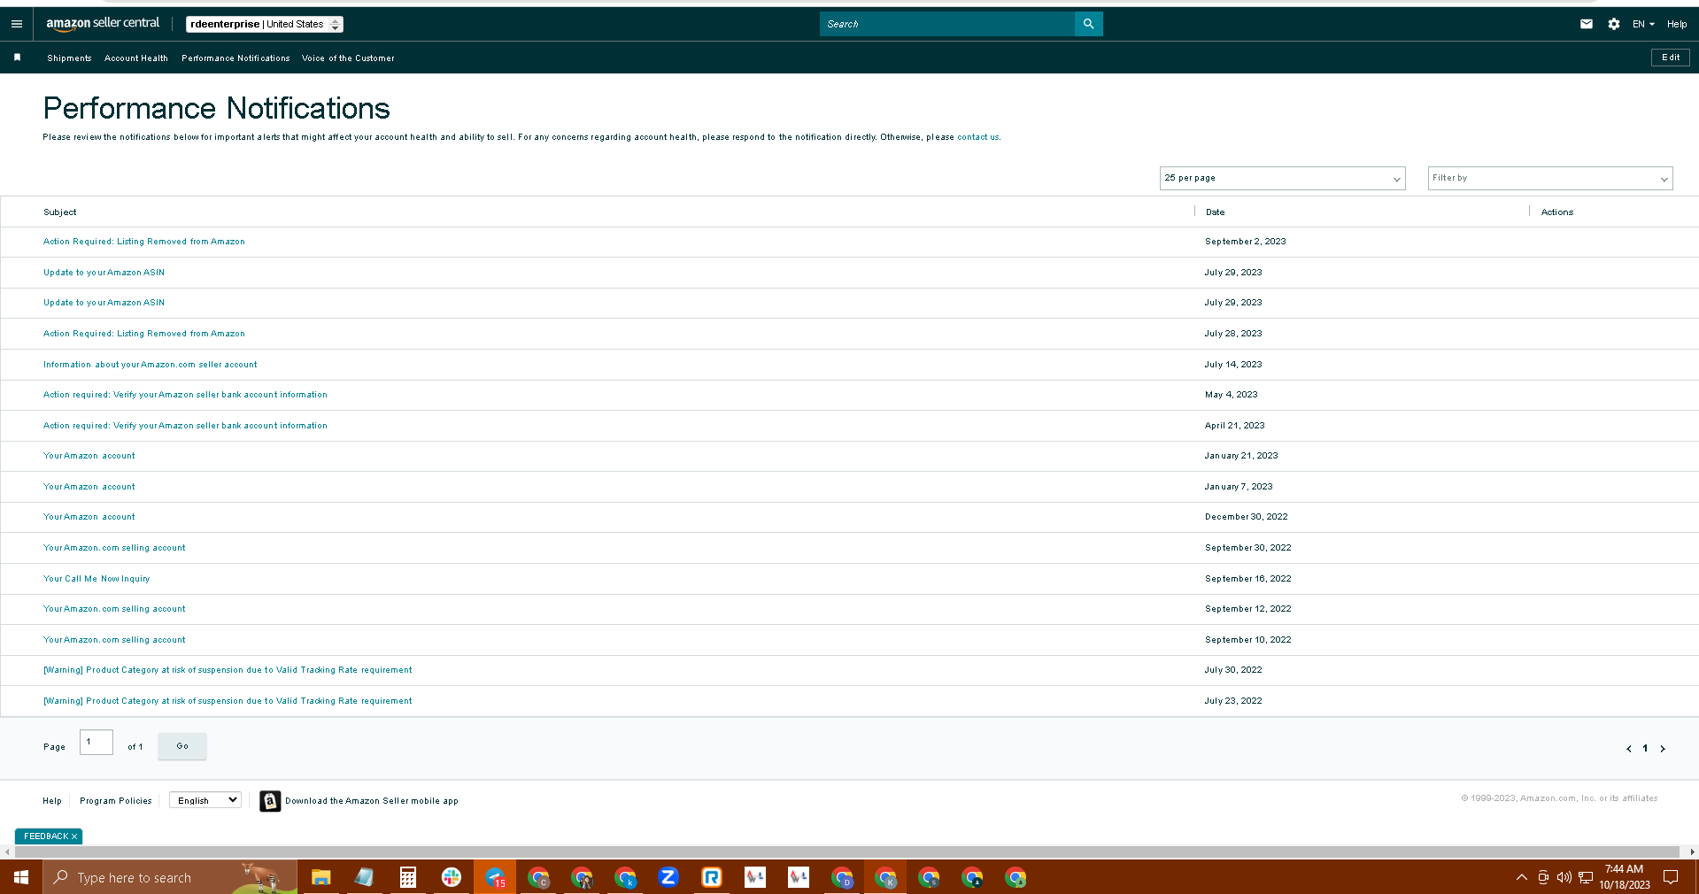
Task: Close the Feedback tab with X
Action: (x=74, y=836)
